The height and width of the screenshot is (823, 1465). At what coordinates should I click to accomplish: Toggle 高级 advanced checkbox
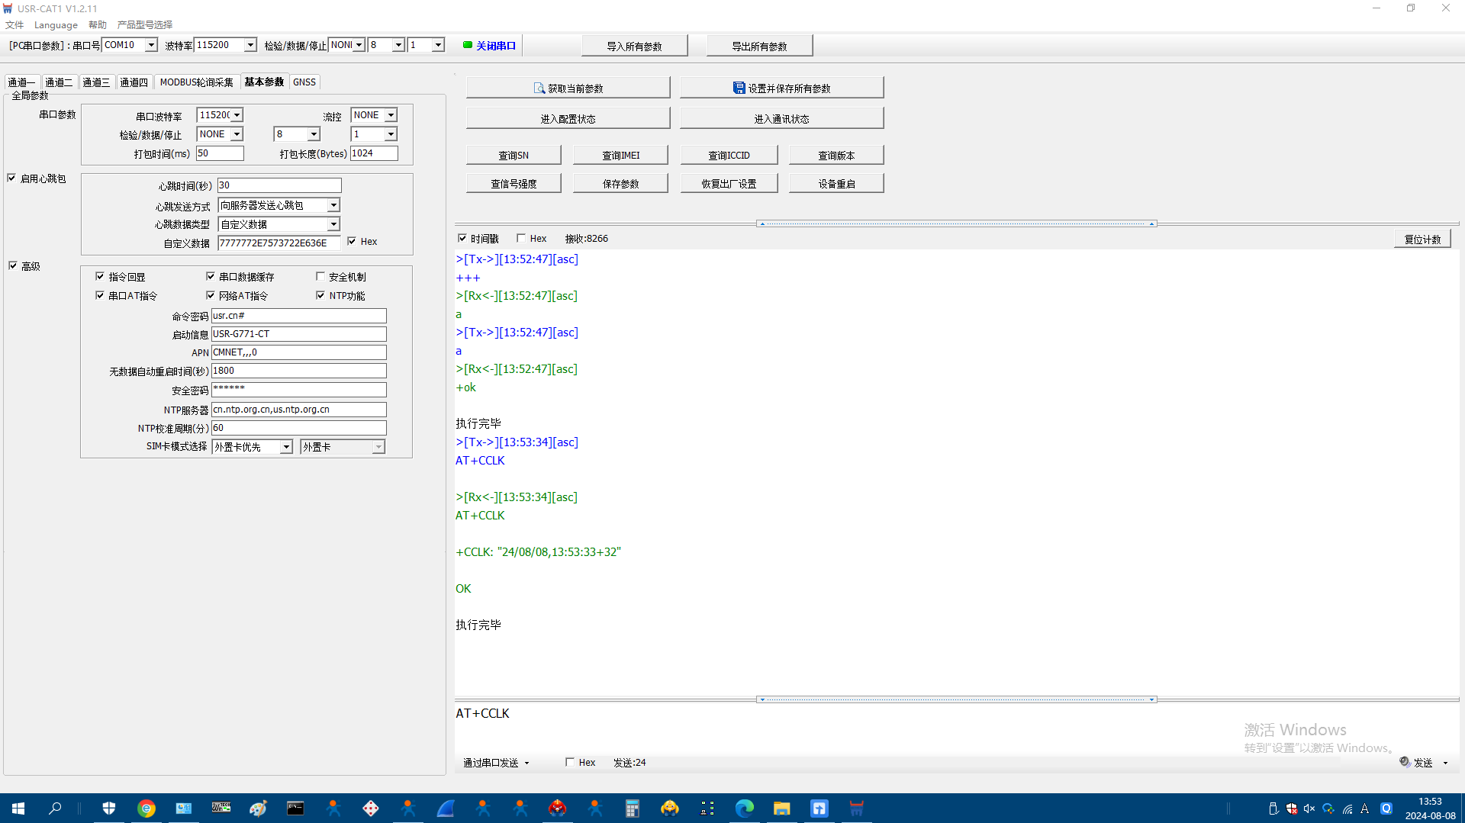coord(13,265)
